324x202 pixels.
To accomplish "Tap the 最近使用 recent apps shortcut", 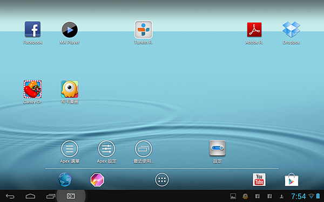I will coord(144,149).
